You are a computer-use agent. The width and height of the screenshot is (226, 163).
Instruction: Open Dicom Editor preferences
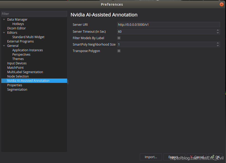(16, 28)
